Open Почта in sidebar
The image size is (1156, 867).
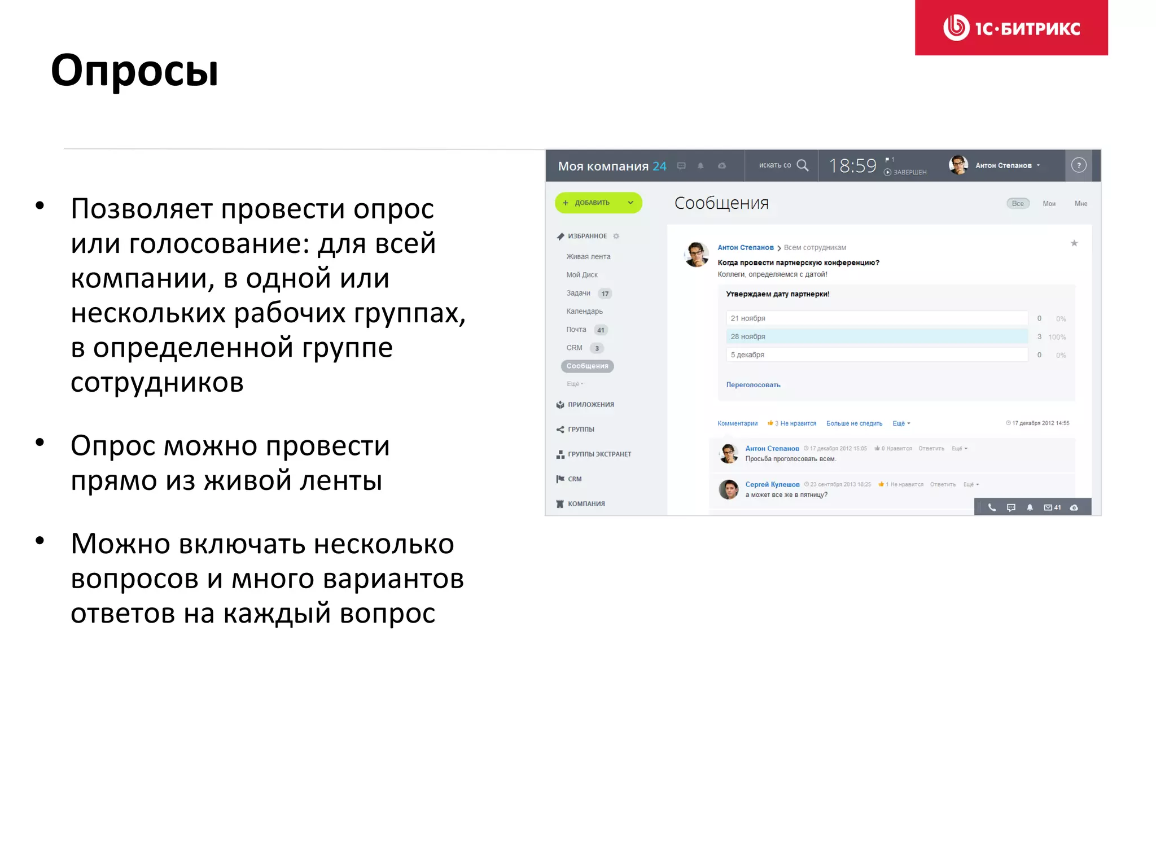576,330
